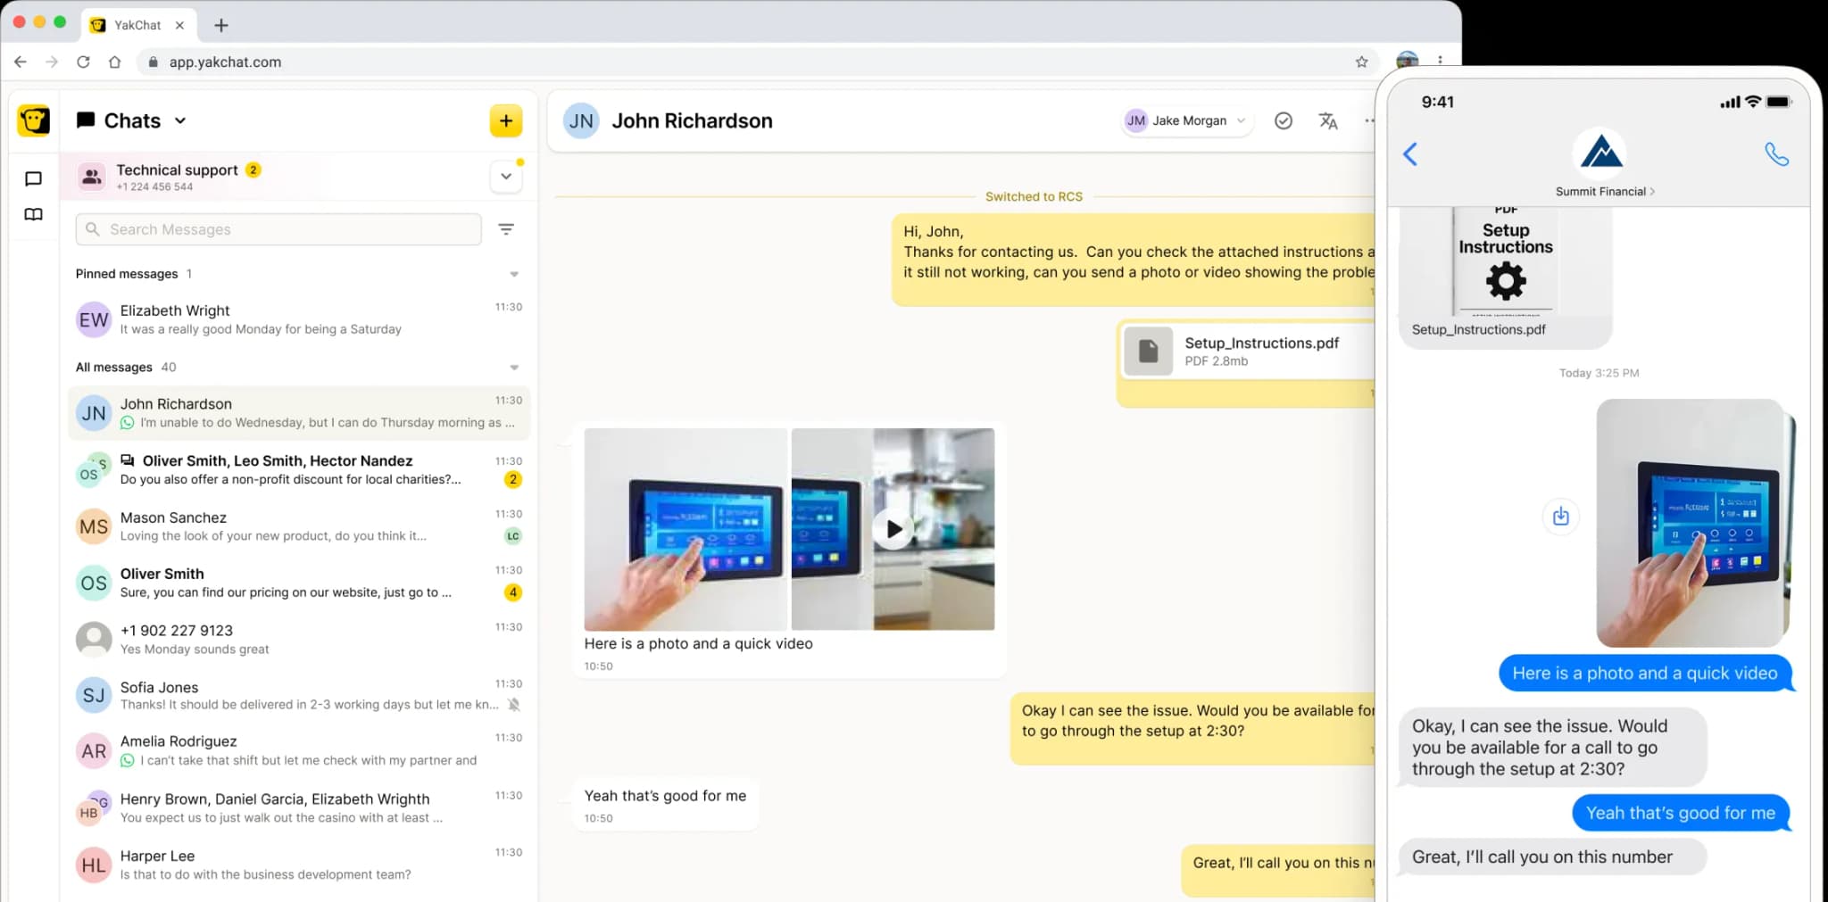Open a new browser tab
The height and width of the screenshot is (902, 1828).
221,25
